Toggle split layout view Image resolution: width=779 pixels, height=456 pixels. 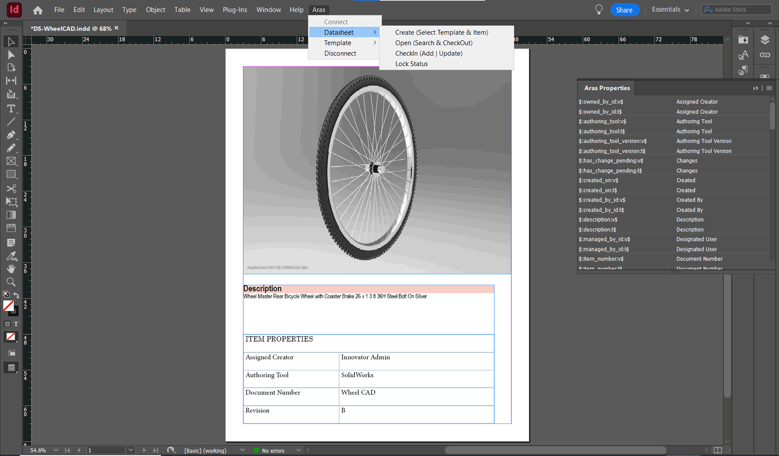(718, 450)
